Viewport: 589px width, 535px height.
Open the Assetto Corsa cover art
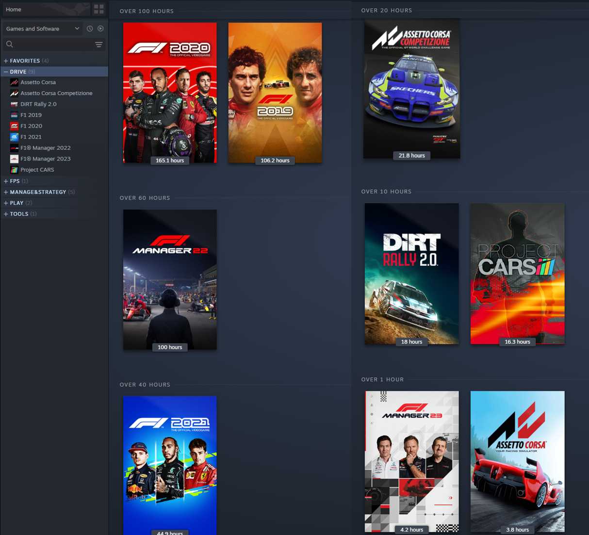click(518, 462)
